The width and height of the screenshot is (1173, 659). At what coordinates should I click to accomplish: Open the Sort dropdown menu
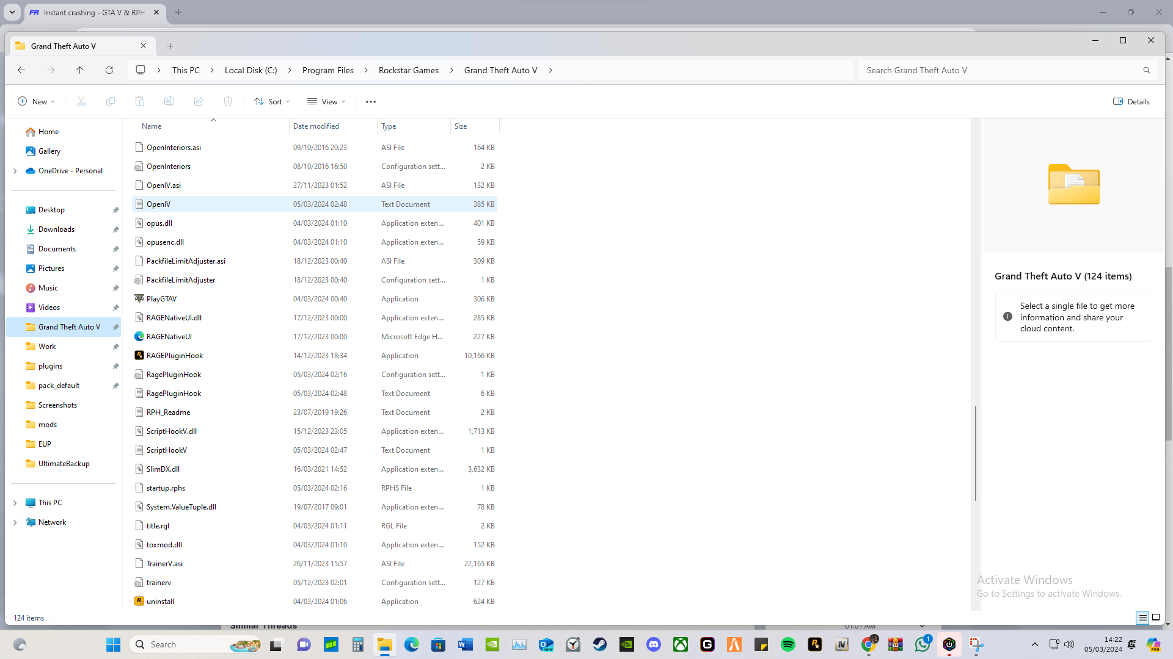[x=272, y=102]
